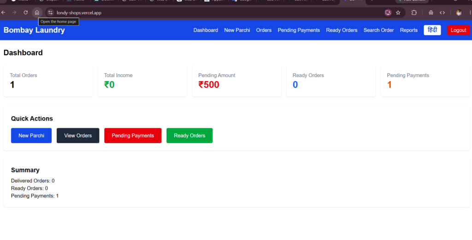Screen dimensions: 472x240
Task: Click the 'Pending Payments: 1' summary line
Action: click(x=35, y=196)
